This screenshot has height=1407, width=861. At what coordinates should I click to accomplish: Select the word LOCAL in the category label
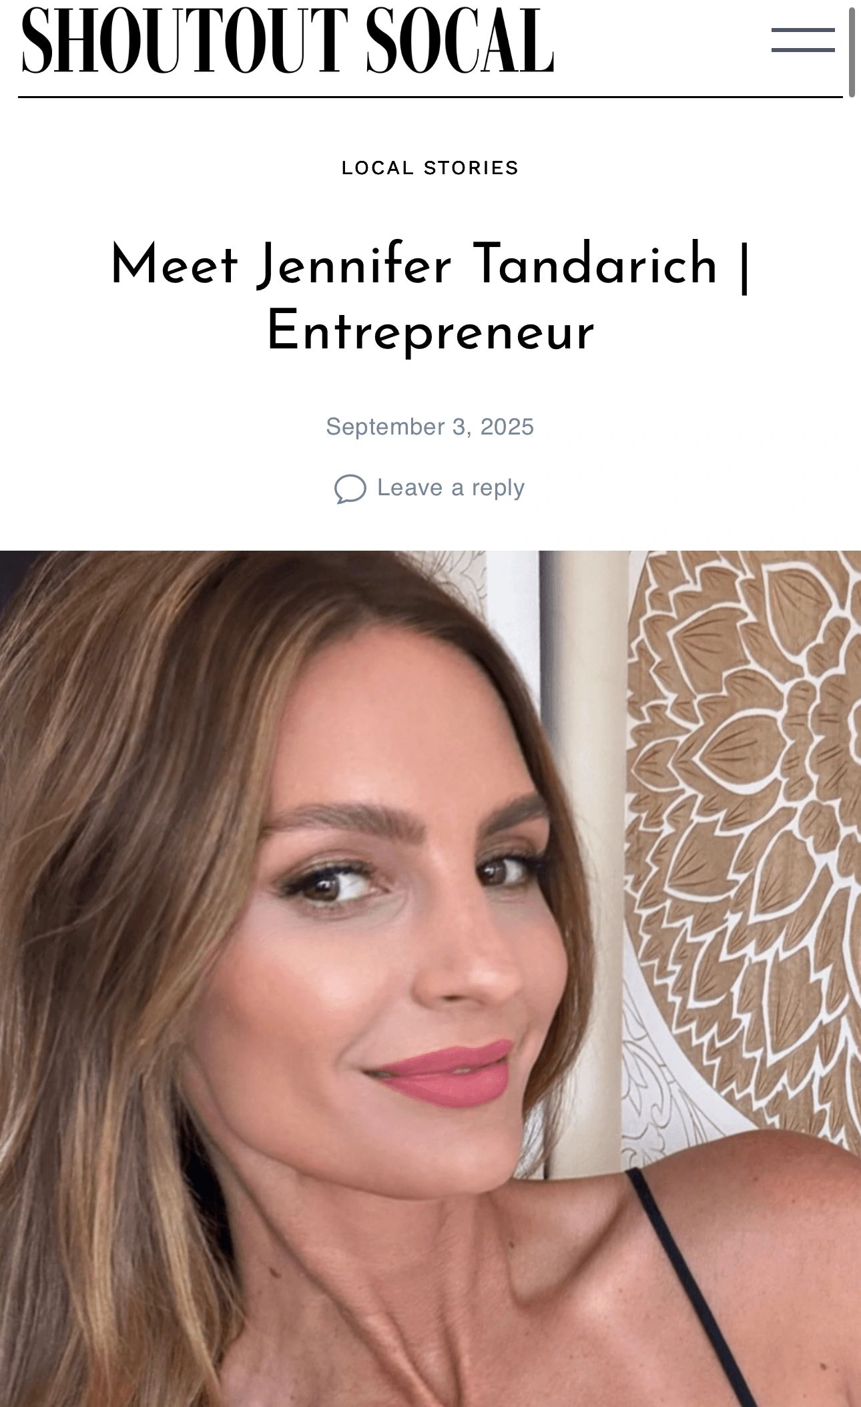coord(378,168)
